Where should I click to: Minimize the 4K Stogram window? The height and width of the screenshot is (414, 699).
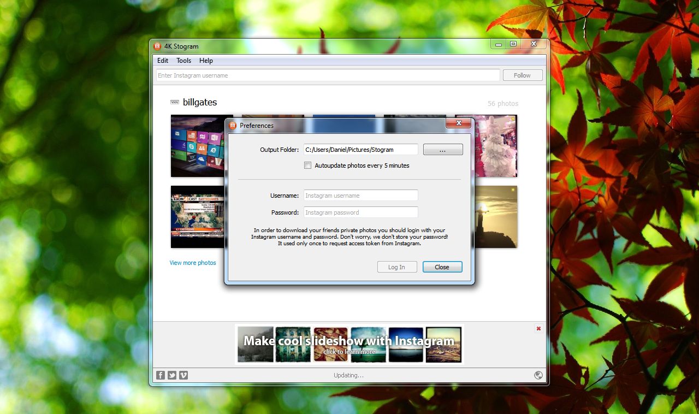(498, 44)
